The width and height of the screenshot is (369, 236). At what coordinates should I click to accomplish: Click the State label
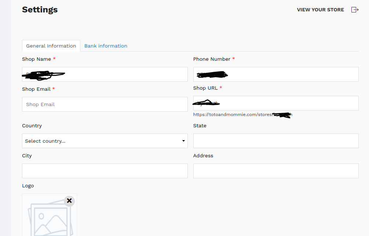(200, 126)
